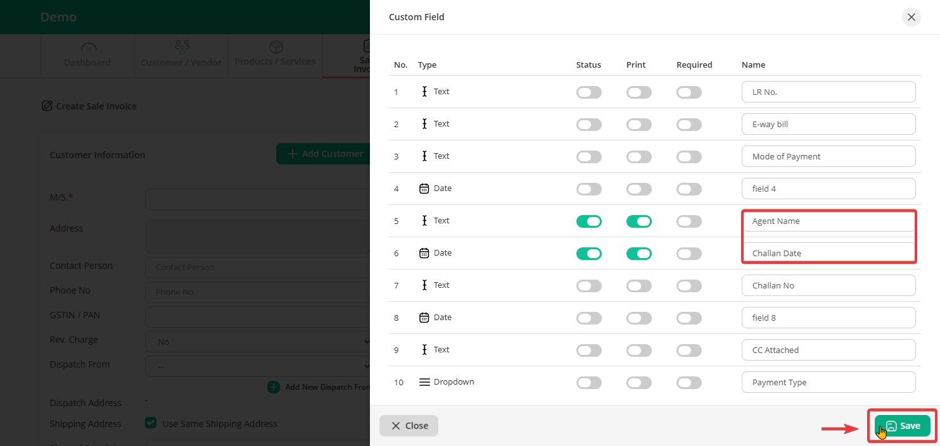
Task: Disable Status toggle for Agent Name
Action: click(x=588, y=221)
